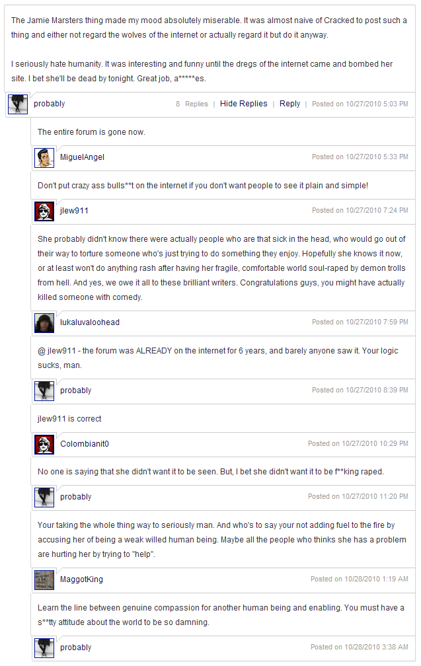Click probably's avatar on the 8:39 PM reply
This screenshot has height=666, width=421.
pyautogui.click(x=44, y=390)
